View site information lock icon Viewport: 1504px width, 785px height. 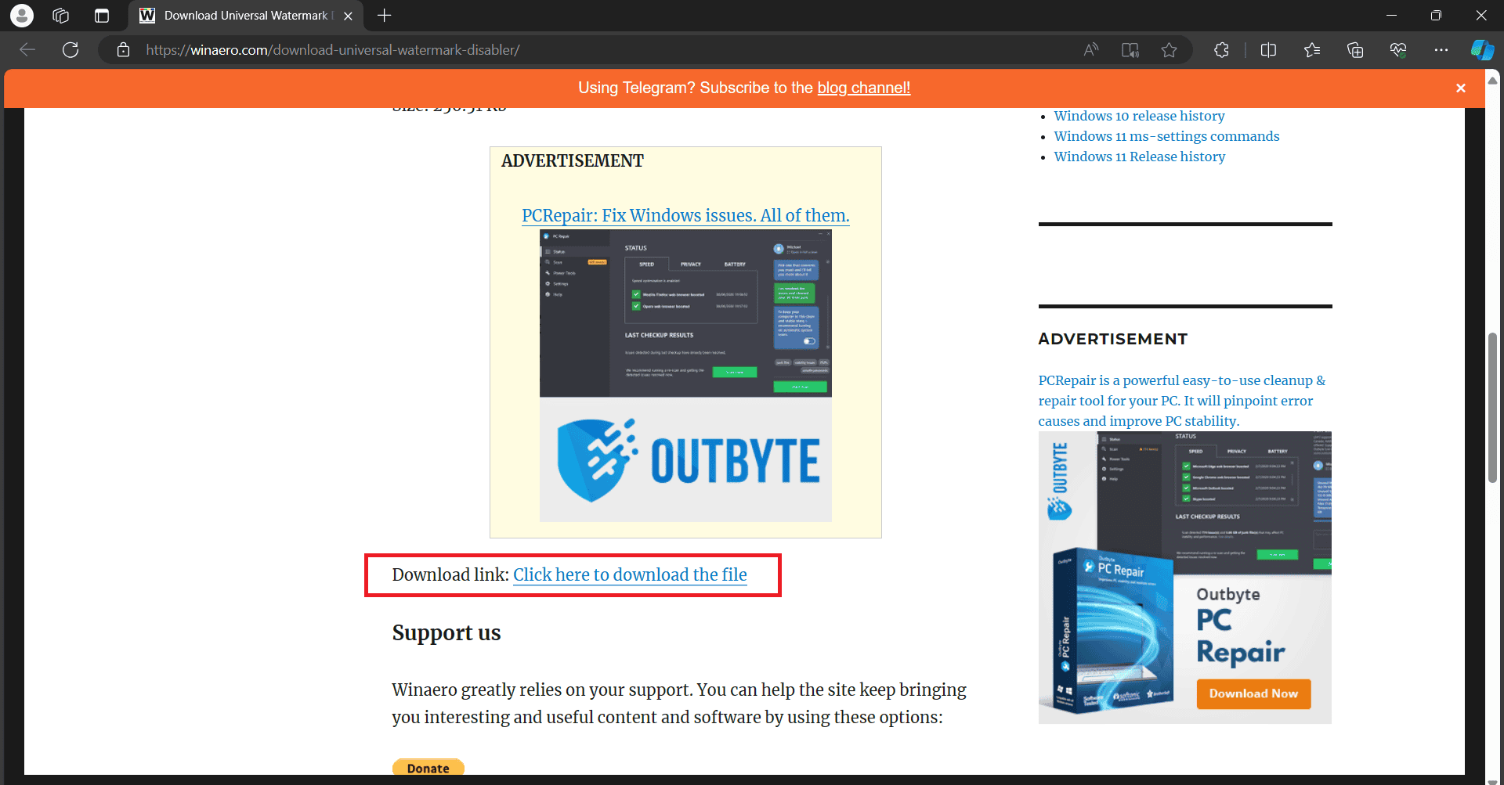pyautogui.click(x=123, y=50)
